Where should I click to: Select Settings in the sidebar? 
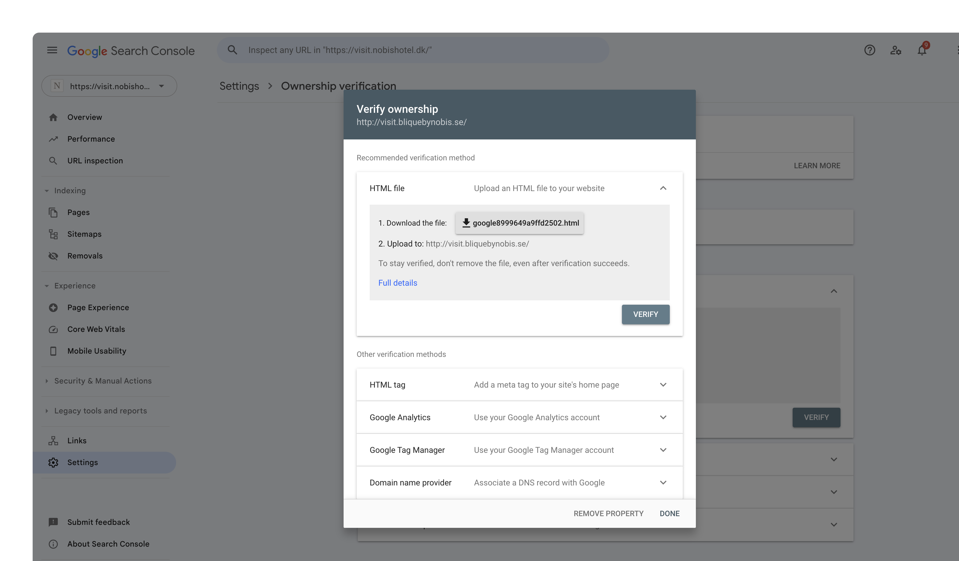pyautogui.click(x=104, y=462)
